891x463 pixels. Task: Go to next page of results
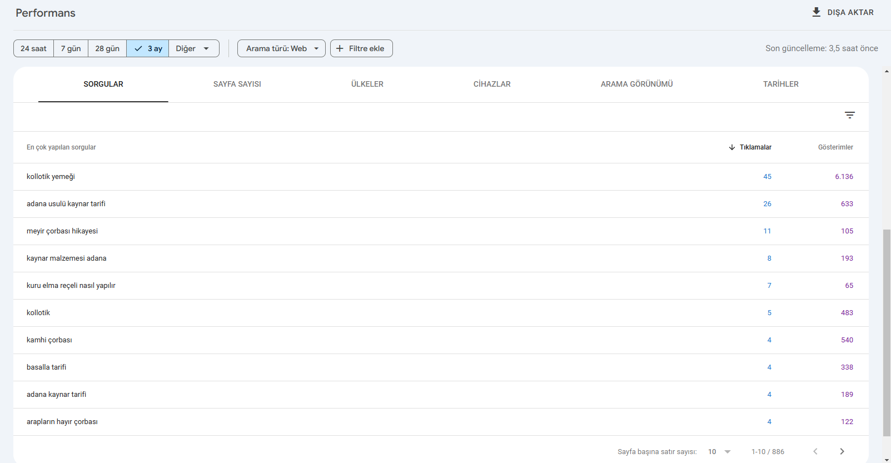click(x=842, y=451)
